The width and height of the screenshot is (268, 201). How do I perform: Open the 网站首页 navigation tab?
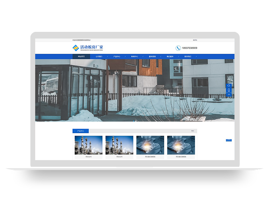[x=81, y=57]
